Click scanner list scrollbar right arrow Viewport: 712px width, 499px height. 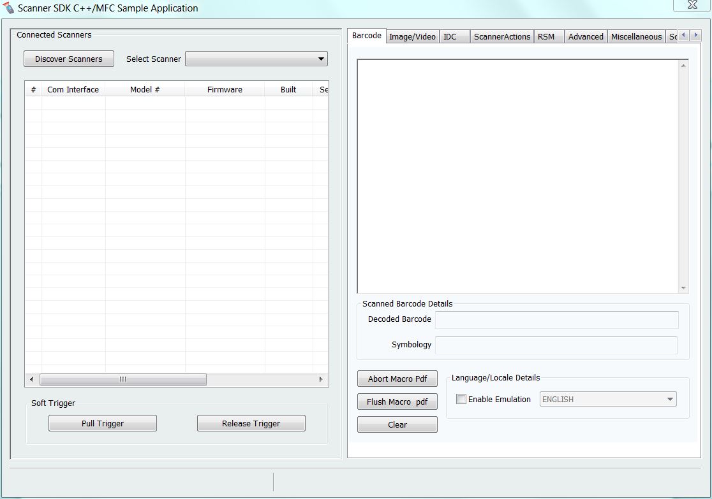coord(321,379)
